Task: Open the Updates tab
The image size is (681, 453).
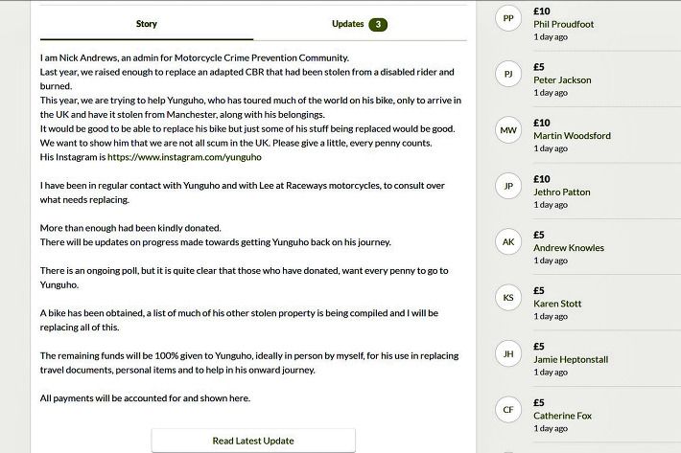Action: [360, 24]
